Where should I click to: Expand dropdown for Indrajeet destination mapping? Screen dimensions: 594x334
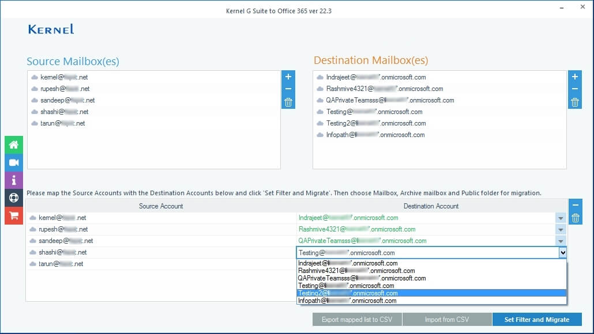point(561,218)
